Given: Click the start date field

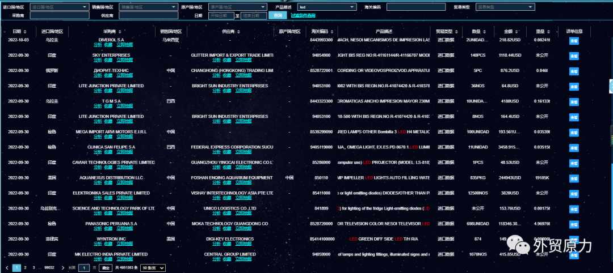Looking at the screenshot, I should coord(221,16).
